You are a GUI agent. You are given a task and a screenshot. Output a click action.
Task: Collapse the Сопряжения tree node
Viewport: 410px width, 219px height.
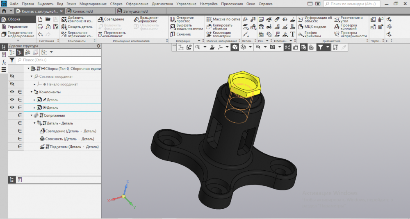click(32, 115)
